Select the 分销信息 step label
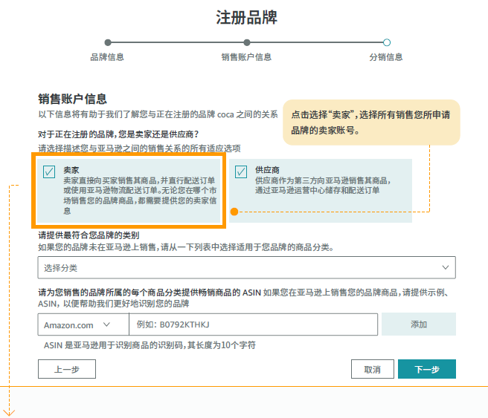Viewport: 488px width, 418px height. click(386, 57)
